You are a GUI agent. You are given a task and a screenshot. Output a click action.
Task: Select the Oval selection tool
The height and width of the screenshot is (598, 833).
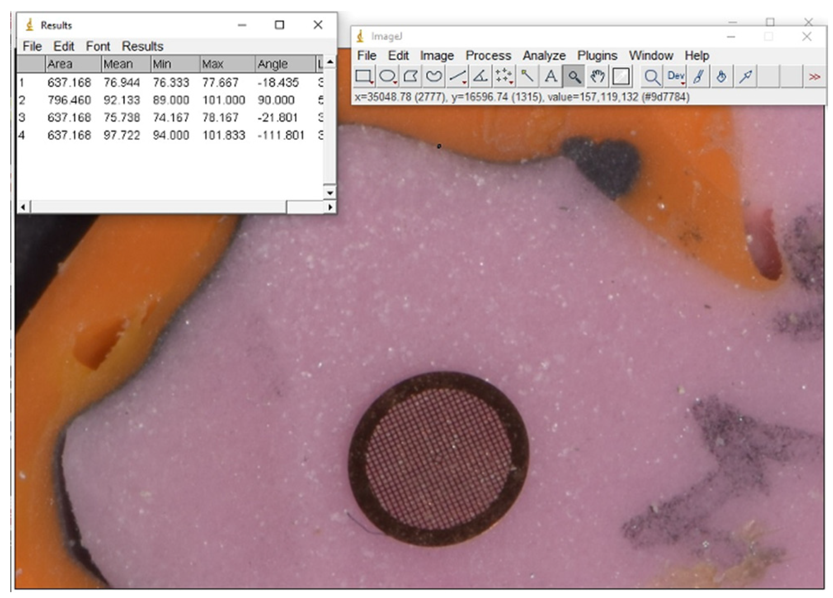coord(387,77)
